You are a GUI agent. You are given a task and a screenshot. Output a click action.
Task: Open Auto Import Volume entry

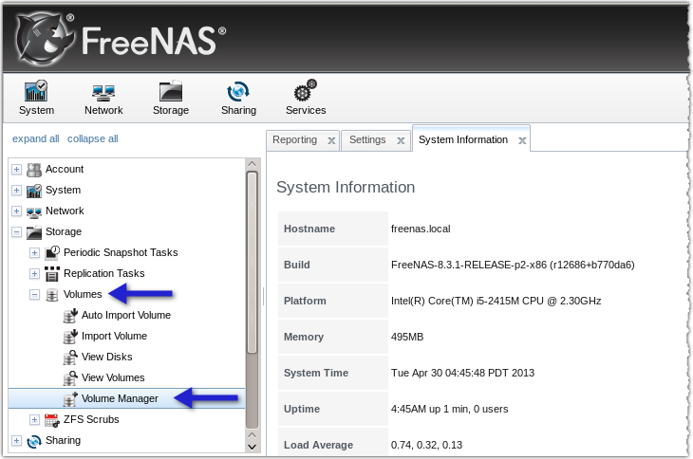[125, 315]
